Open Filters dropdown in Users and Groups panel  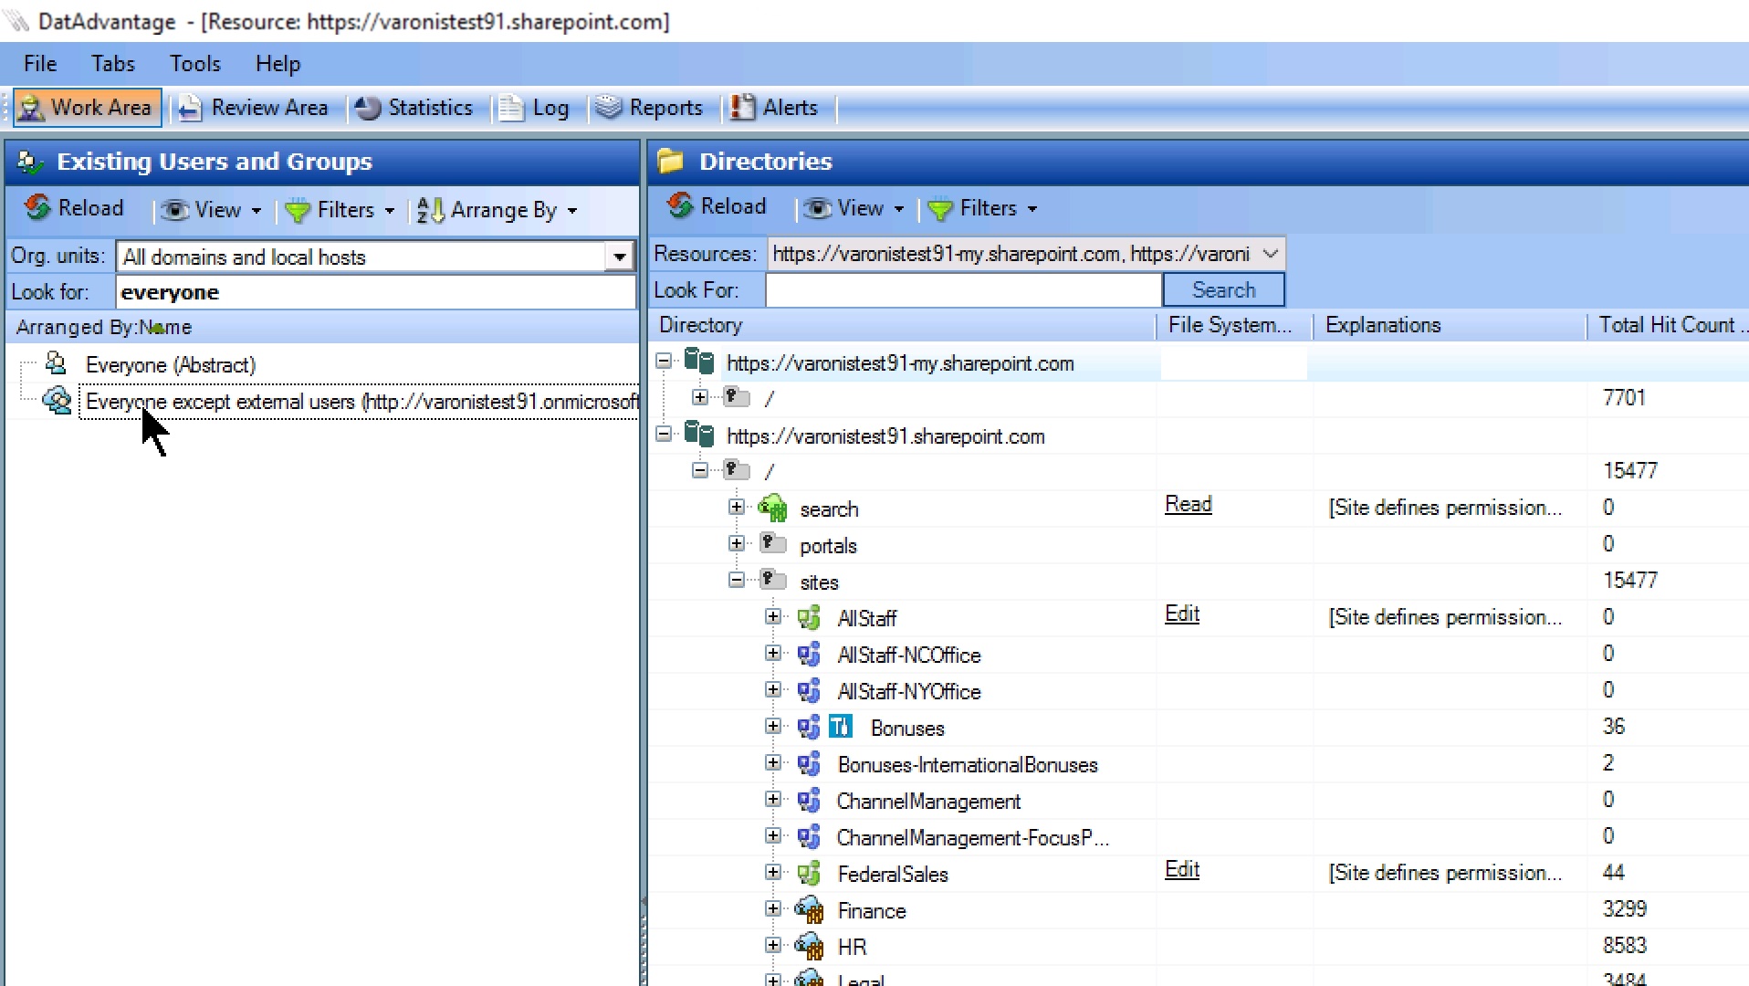[340, 210]
